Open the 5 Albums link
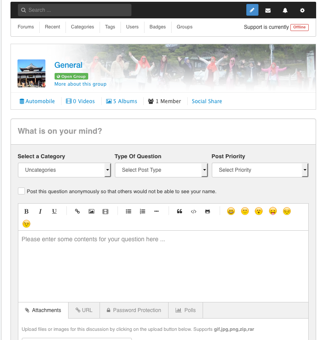Image resolution: width=324 pixels, height=340 pixels. click(x=122, y=101)
